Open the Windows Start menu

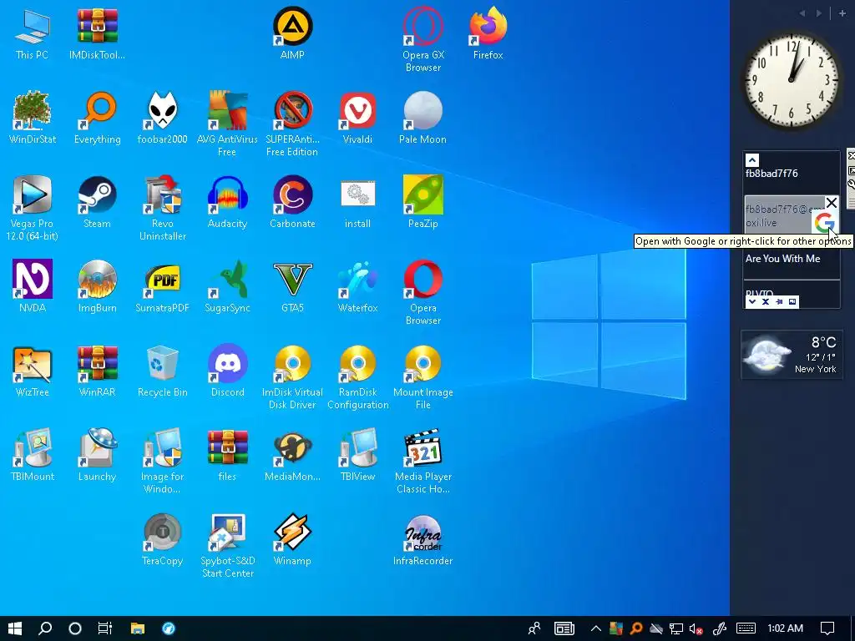coord(15,628)
